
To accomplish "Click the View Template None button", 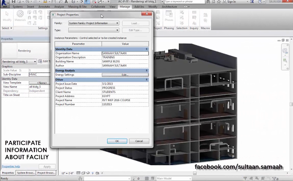I will 40,83.
